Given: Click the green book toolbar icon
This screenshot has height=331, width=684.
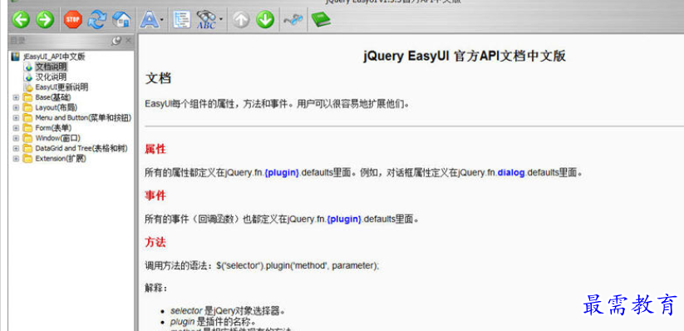Looking at the screenshot, I should coord(321,19).
